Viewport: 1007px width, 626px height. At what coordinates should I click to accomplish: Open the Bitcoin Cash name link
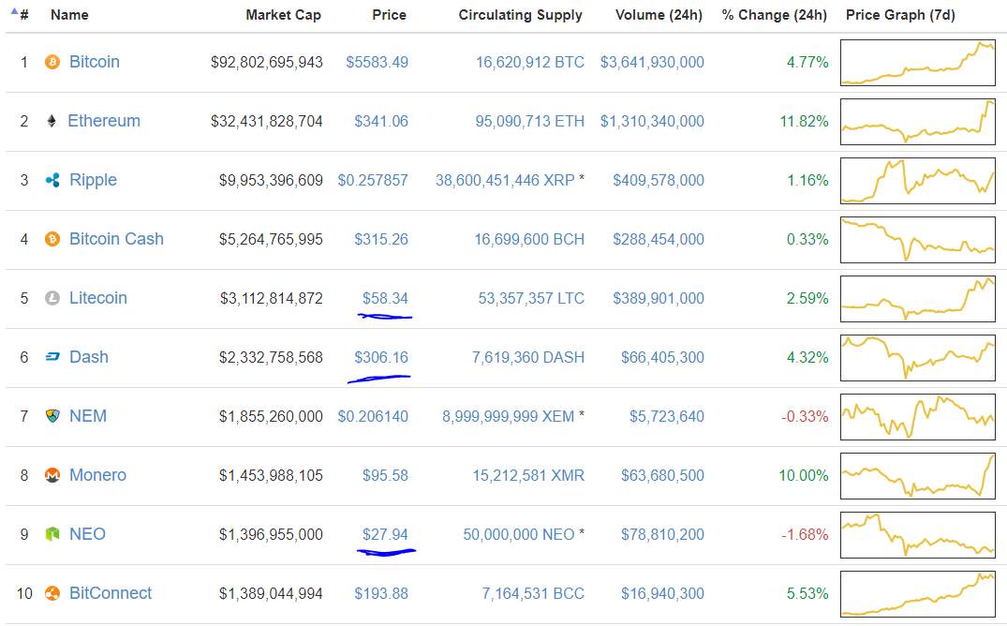coord(116,239)
